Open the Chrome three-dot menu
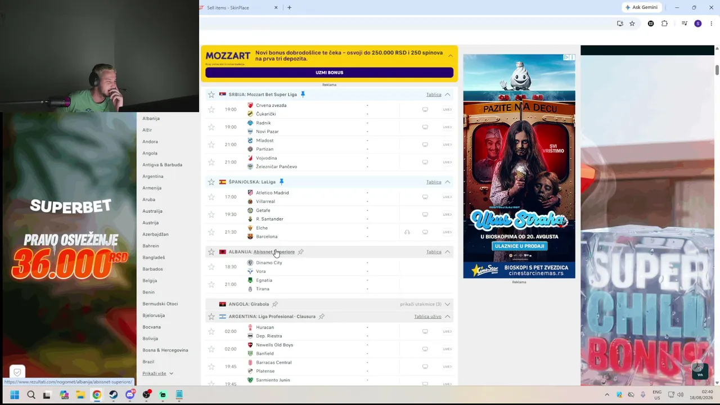The image size is (720, 405). [712, 24]
